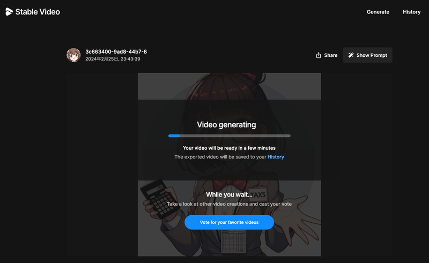
Task: Click the 'Your video will be ready' message
Action: (230, 148)
